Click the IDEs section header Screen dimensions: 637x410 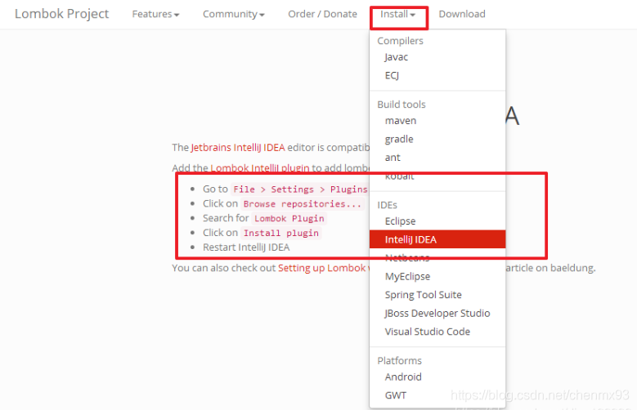387,205
